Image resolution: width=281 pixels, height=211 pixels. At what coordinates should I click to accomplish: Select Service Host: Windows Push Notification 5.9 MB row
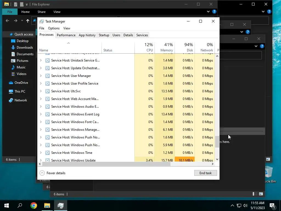coord(126,145)
